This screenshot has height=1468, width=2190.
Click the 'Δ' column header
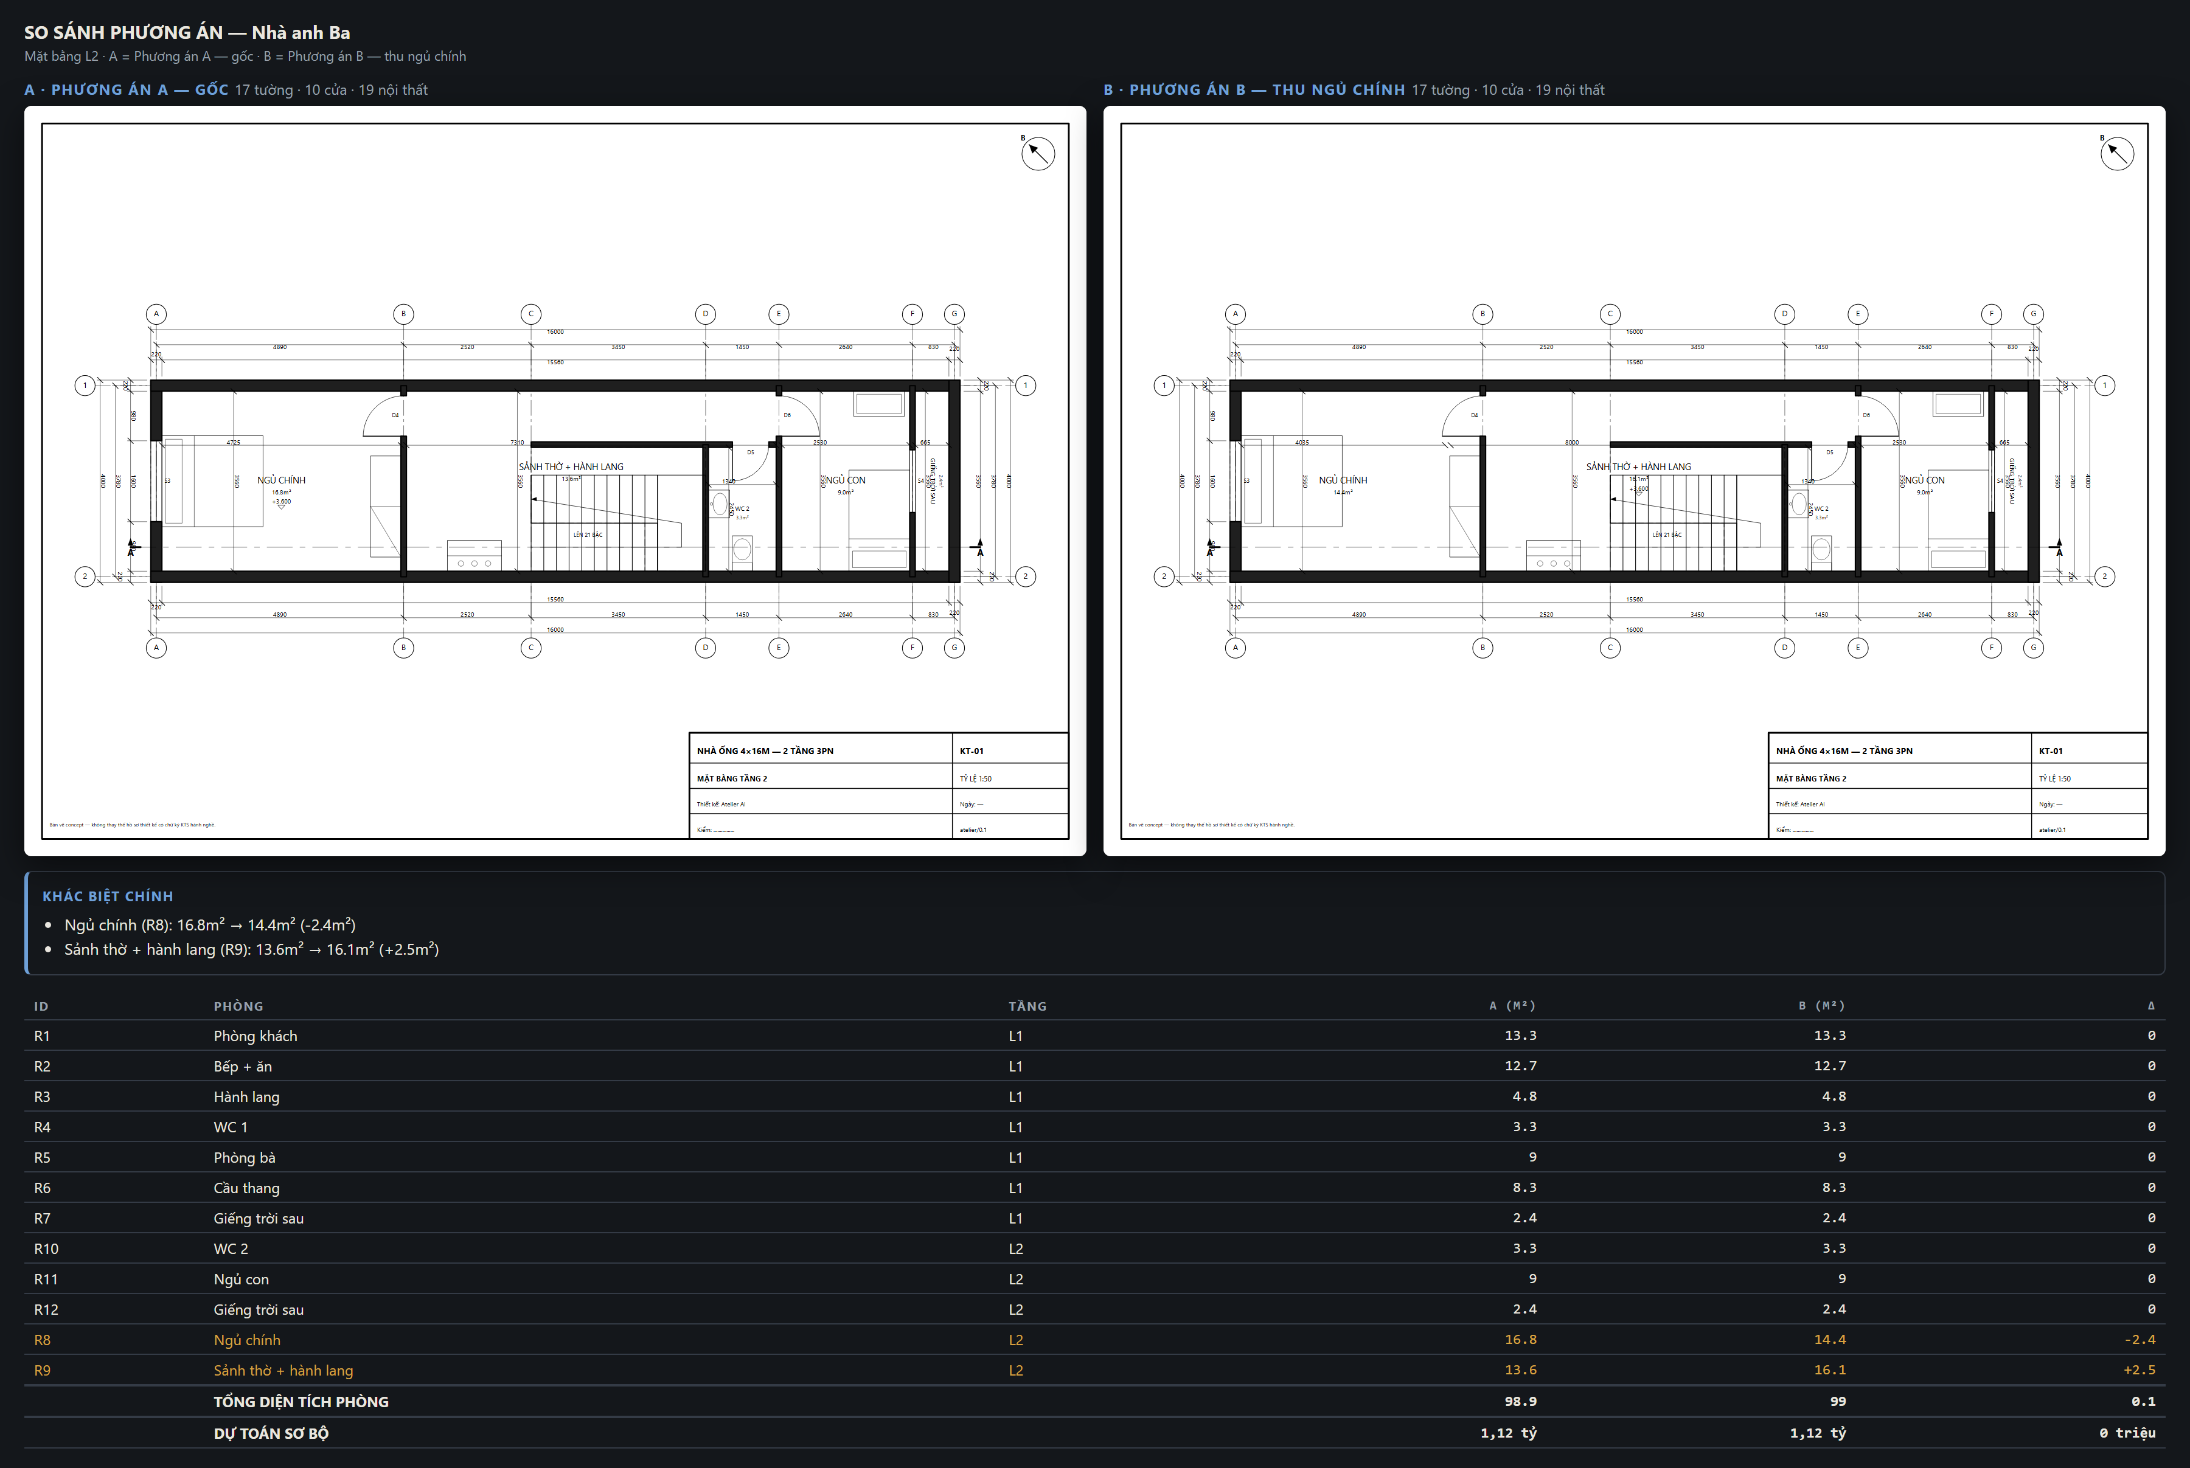point(2150,1006)
